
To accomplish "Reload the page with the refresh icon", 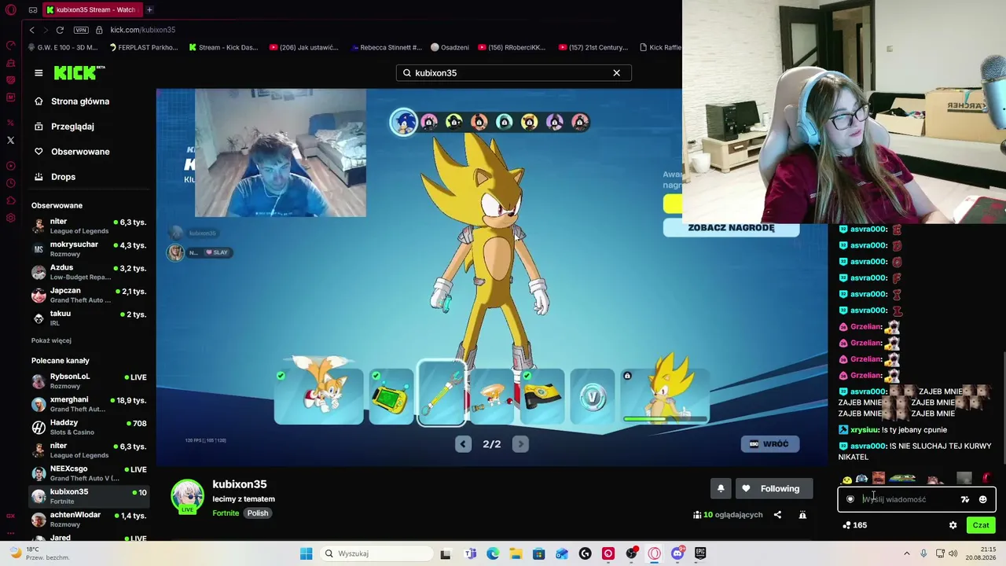I will point(60,30).
